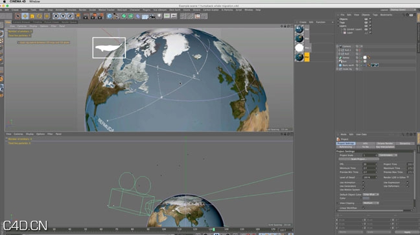Click the deformer object icon
Image resolution: width=420 pixels, height=235 pixels.
pyautogui.click(x=137, y=16)
